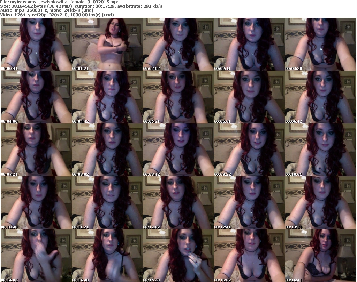The image size is (357, 282).
Task: Select the thumbnail stamped 00:02:02
Action: [178, 44]
